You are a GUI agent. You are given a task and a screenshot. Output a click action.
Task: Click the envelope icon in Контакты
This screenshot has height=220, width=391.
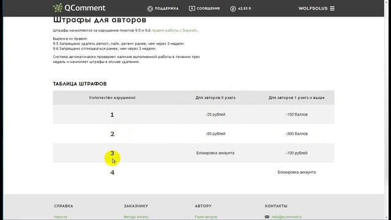[267, 217]
